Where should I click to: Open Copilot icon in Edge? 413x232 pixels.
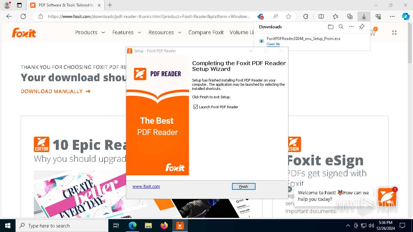pyautogui.click(x=406, y=16)
